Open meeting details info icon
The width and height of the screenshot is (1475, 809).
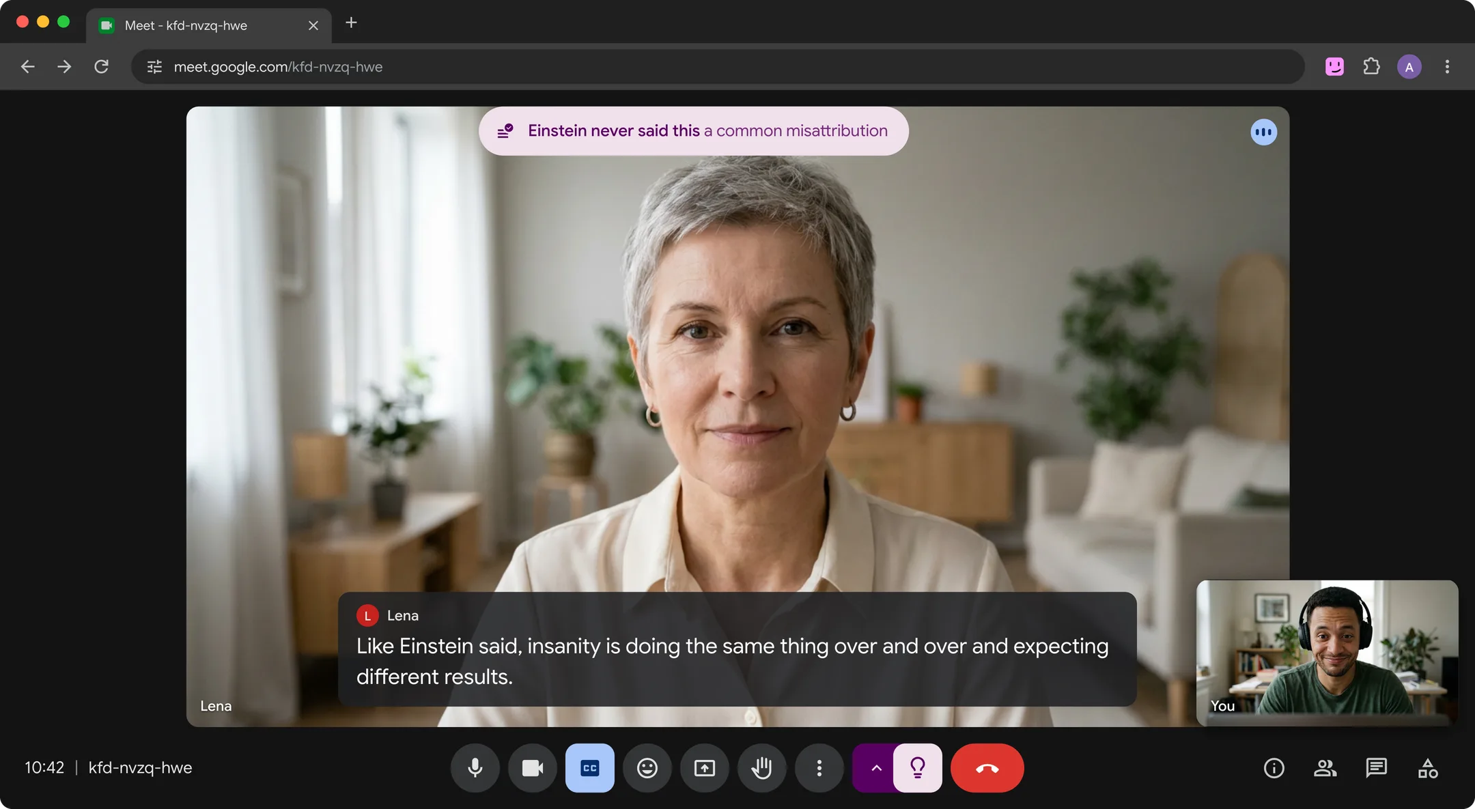(x=1274, y=768)
